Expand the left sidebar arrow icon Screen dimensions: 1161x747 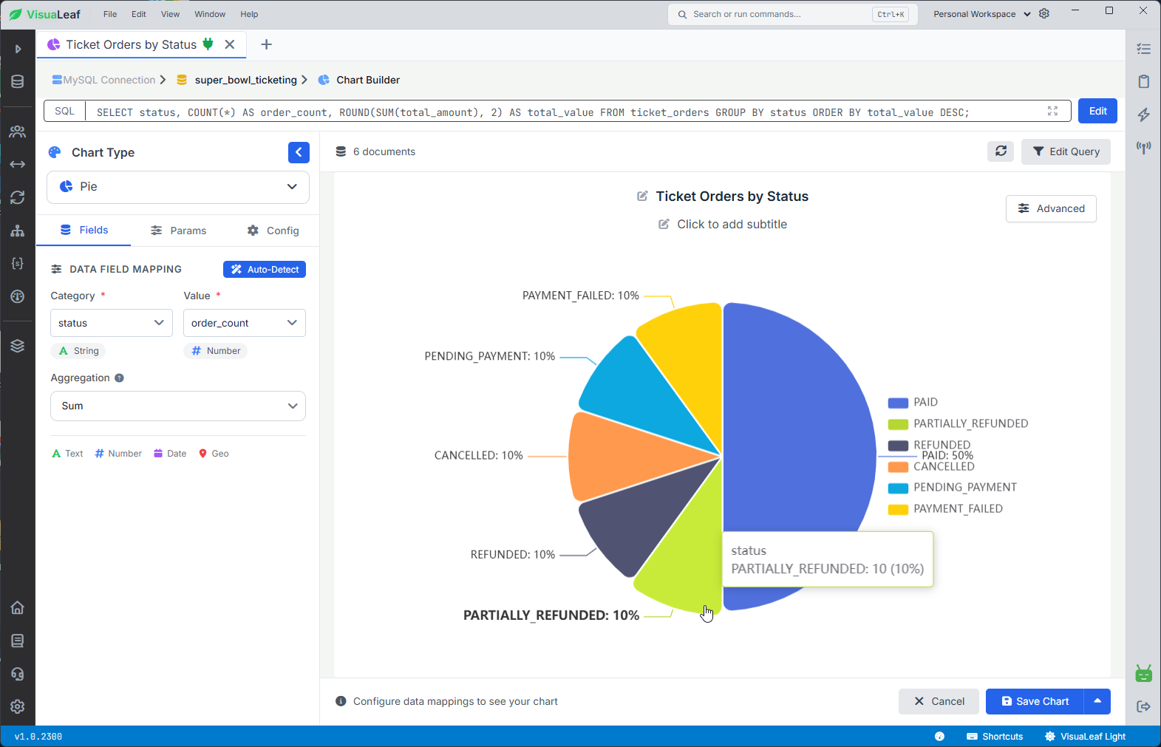coord(18,49)
